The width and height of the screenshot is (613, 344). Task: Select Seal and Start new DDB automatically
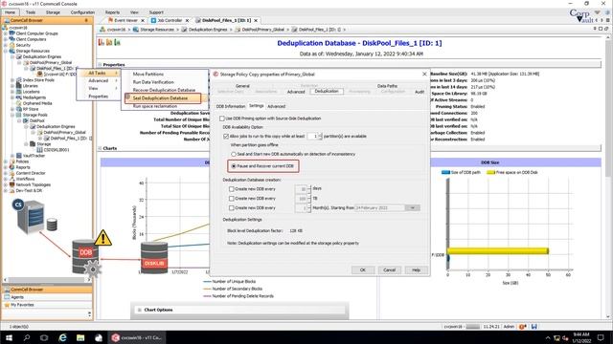[x=234, y=154]
